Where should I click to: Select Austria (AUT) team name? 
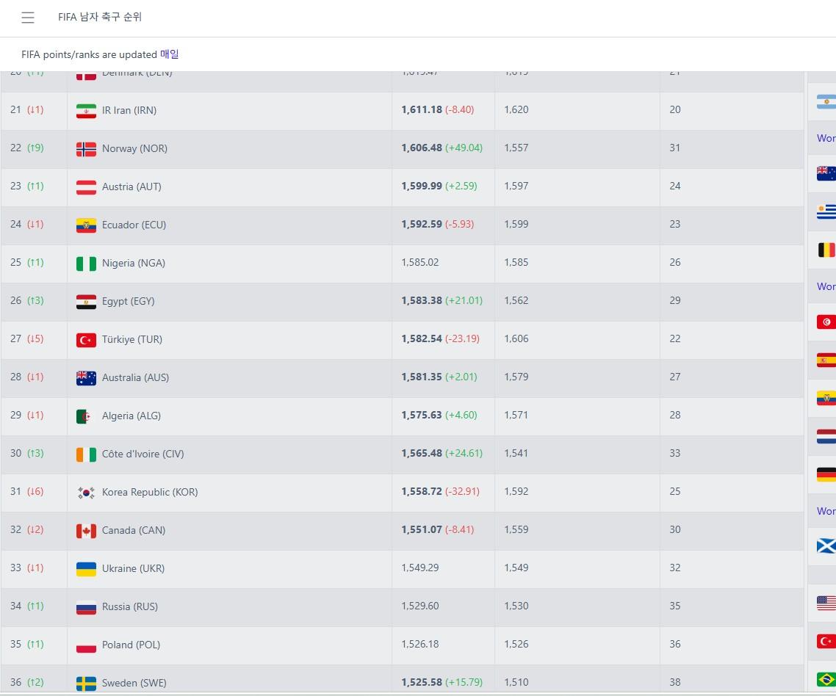click(x=131, y=187)
